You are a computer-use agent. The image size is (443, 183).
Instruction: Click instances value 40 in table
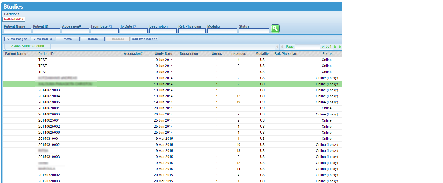[238, 145]
